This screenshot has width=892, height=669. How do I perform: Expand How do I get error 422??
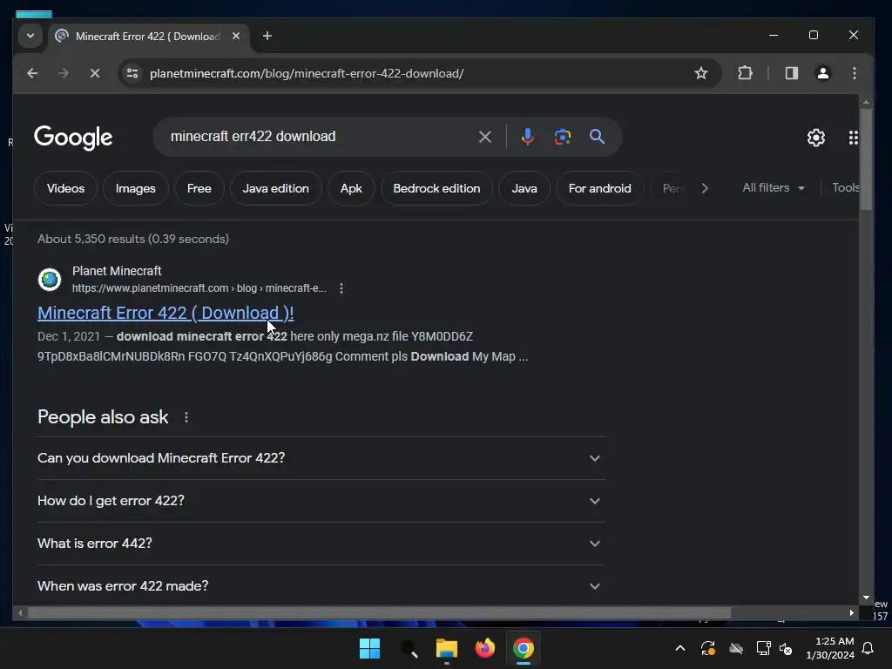pos(321,501)
